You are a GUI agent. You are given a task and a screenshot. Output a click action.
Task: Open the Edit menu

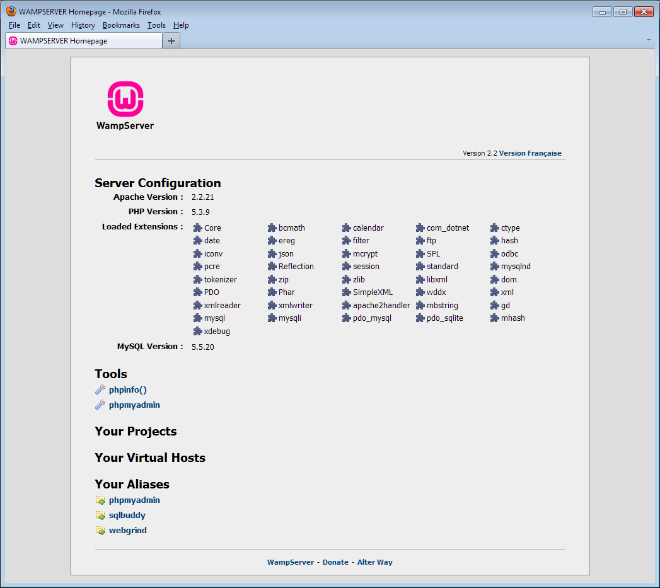[33, 25]
